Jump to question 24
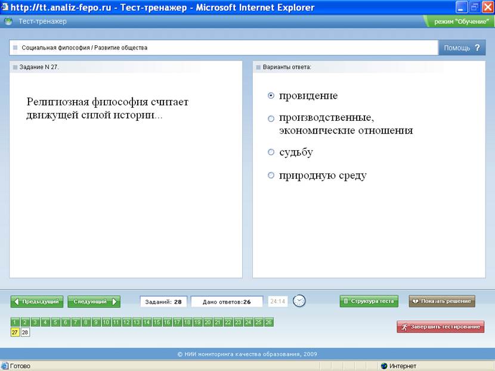This screenshot has width=495, height=371. pos(248,322)
